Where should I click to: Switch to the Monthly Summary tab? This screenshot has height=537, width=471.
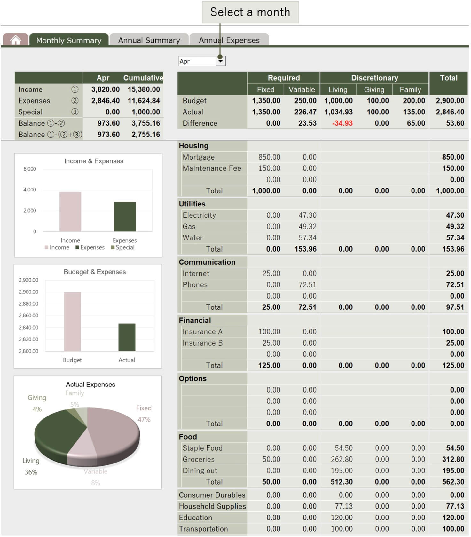[69, 40]
